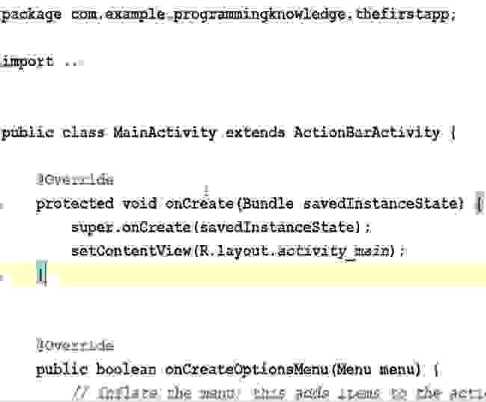Expand the collapsed import ... block
Screen dimensions: 486x402
tap(74, 62)
